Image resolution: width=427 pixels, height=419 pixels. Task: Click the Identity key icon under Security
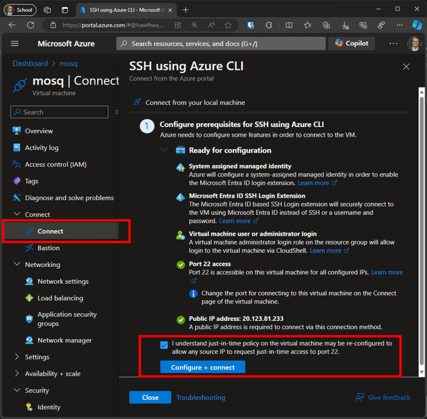[x=29, y=407]
